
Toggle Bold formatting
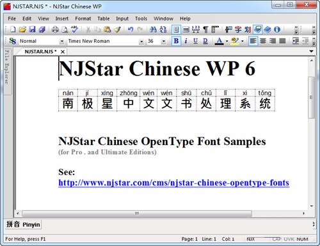pos(176,41)
